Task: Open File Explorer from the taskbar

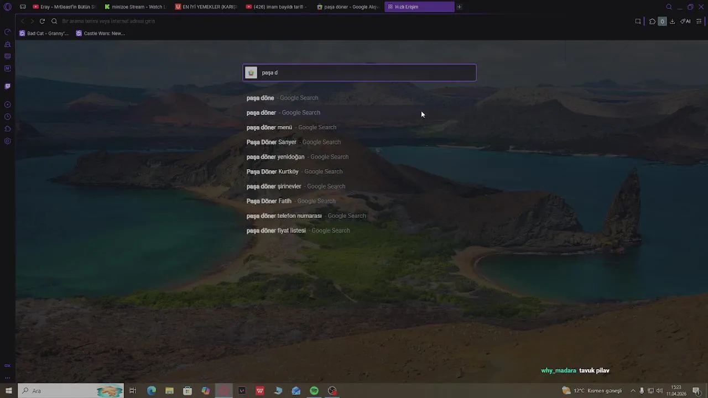Action: pyautogui.click(x=169, y=391)
